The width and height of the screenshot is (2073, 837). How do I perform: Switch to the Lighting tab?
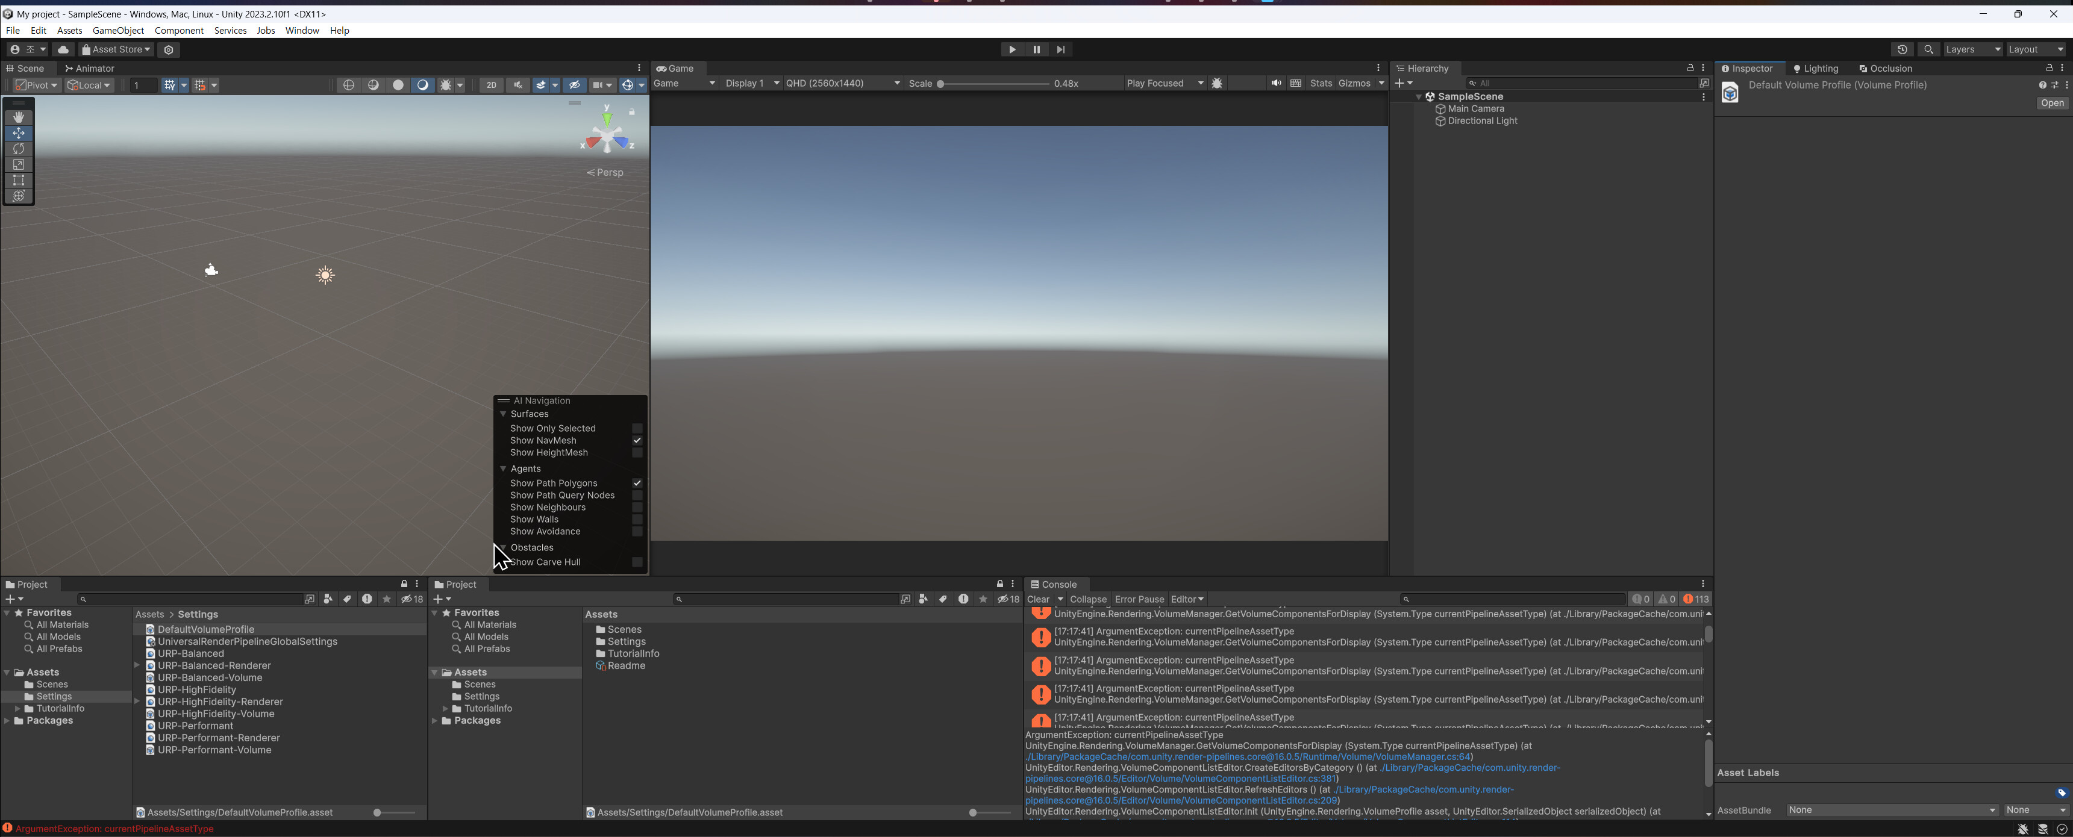(1816, 68)
